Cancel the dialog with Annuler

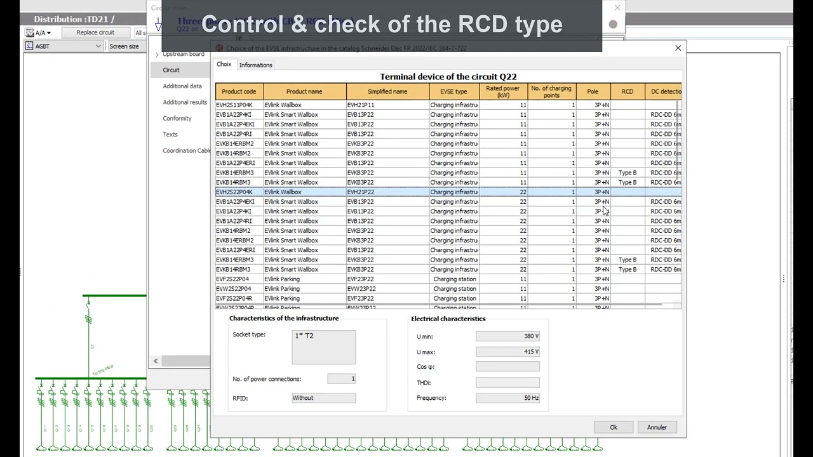[x=657, y=427]
